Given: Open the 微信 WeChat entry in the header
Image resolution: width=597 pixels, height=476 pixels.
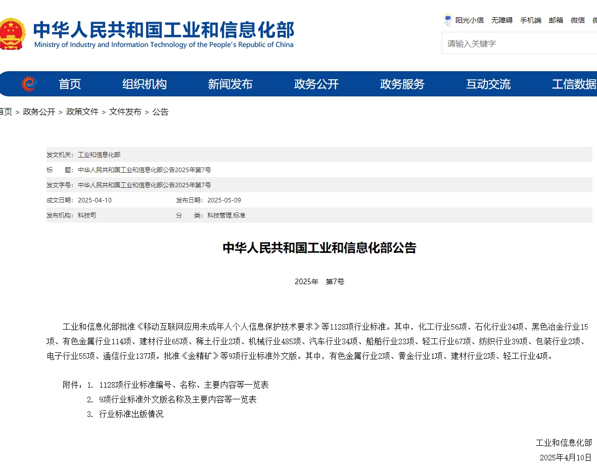Looking at the screenshot, I should click(578, 20).
